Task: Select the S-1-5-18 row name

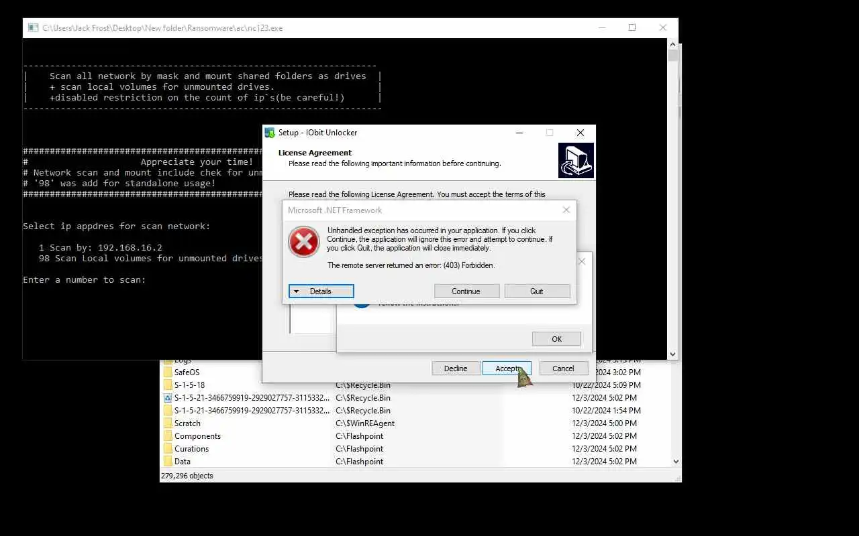Action: point(189,385)
